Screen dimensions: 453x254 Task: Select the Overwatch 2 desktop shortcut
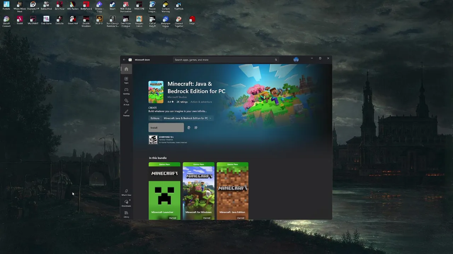point(33,7)
